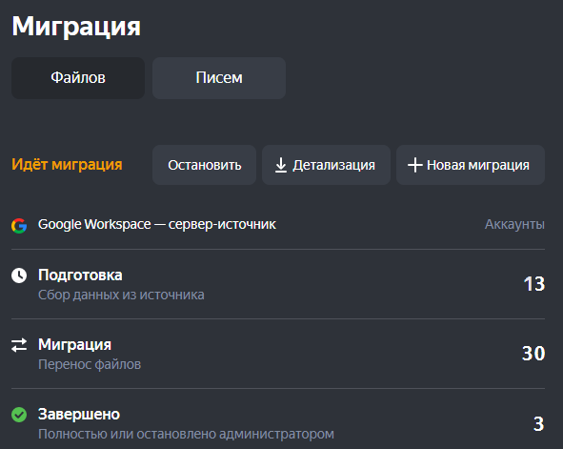Screen dimensions: 563x449
Task: Click the Аккаунты column label
Action: pos(514,225)
